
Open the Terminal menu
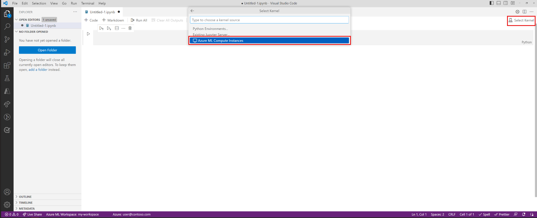(88, 3)
